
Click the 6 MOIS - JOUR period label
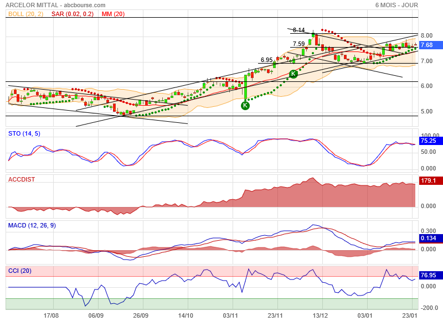396,5
